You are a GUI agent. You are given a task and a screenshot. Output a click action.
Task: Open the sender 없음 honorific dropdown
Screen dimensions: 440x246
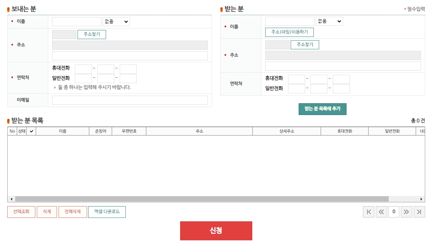tap(116, 21)
